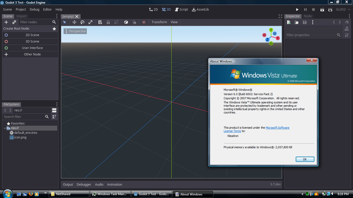Instance a scene file with link icon
This screenshot has width=353, height=198.
point(14,22)
